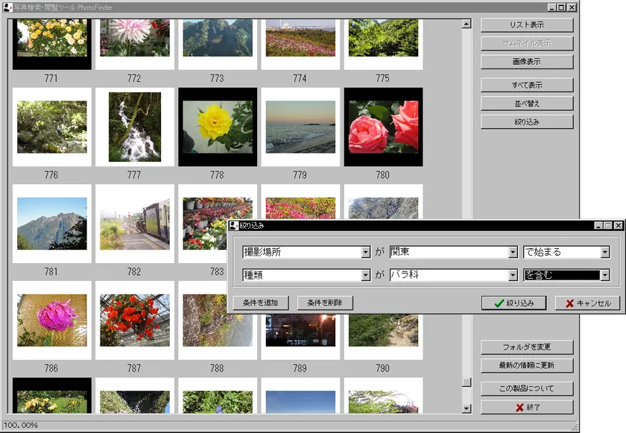
Task: Select the pink roses thumbnail 780
Action: coord(383,127)
